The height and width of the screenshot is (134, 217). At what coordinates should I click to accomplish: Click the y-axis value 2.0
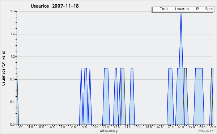tap(12, 11)
